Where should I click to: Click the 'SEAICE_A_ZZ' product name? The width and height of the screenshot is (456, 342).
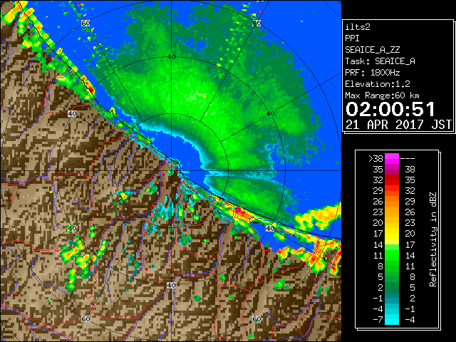373,50
